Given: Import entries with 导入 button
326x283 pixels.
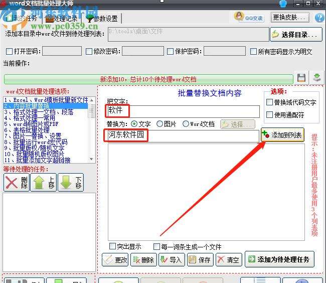Looking at the screenshot, I should (x=172, y=260).
